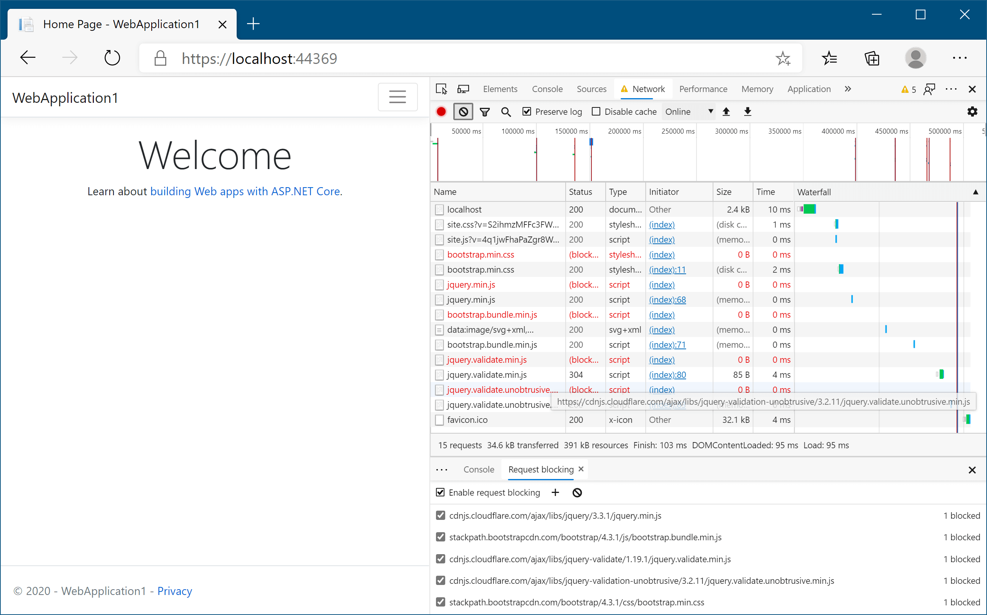Open the Online throttling dropdown
987x615 pixels.
689,111
